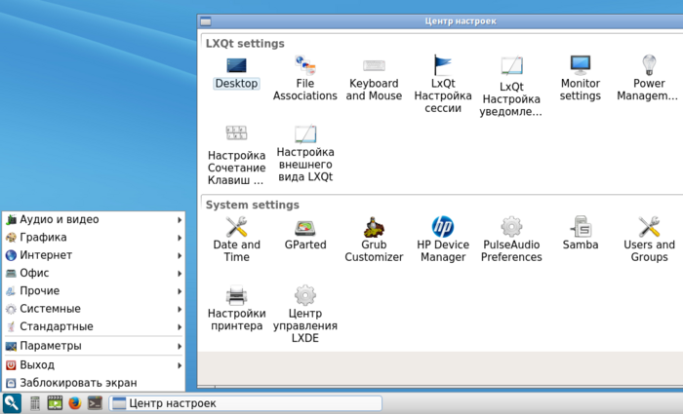683x414 pixels.
Task: Open Users and Groups settings
Action: click(x=649, y=240)
